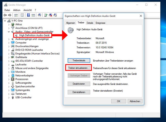Viewport: 166px width, 122px height.
Task: Expand the Akkus node arrow
Action: pyautogui.click(x=9, y=25)
